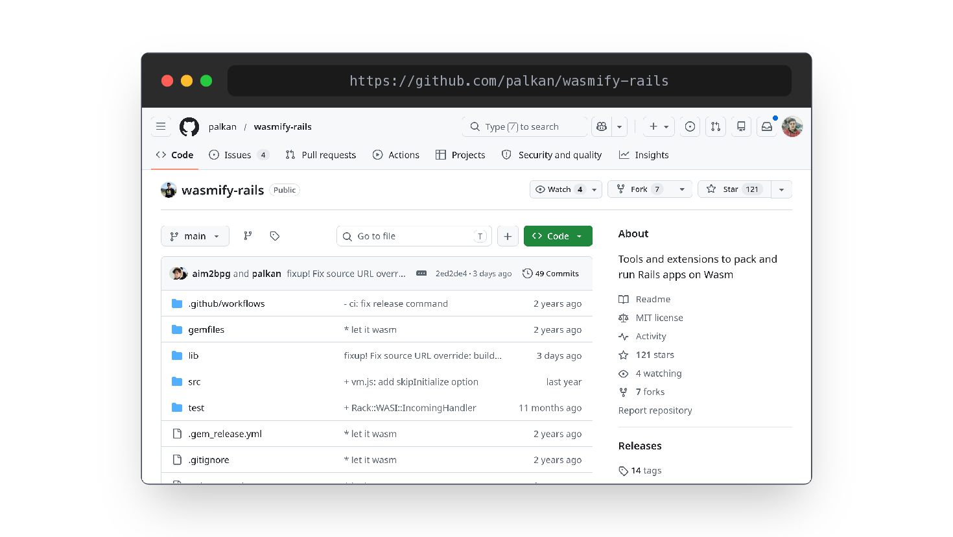
Task: Open the notifications inbox icon
Action: (x=767, y=126)
